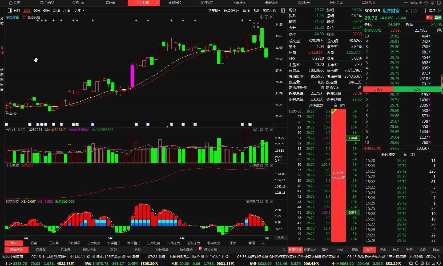
Task: Click the 画线 drawing tool button
Action: coord(246,11)
